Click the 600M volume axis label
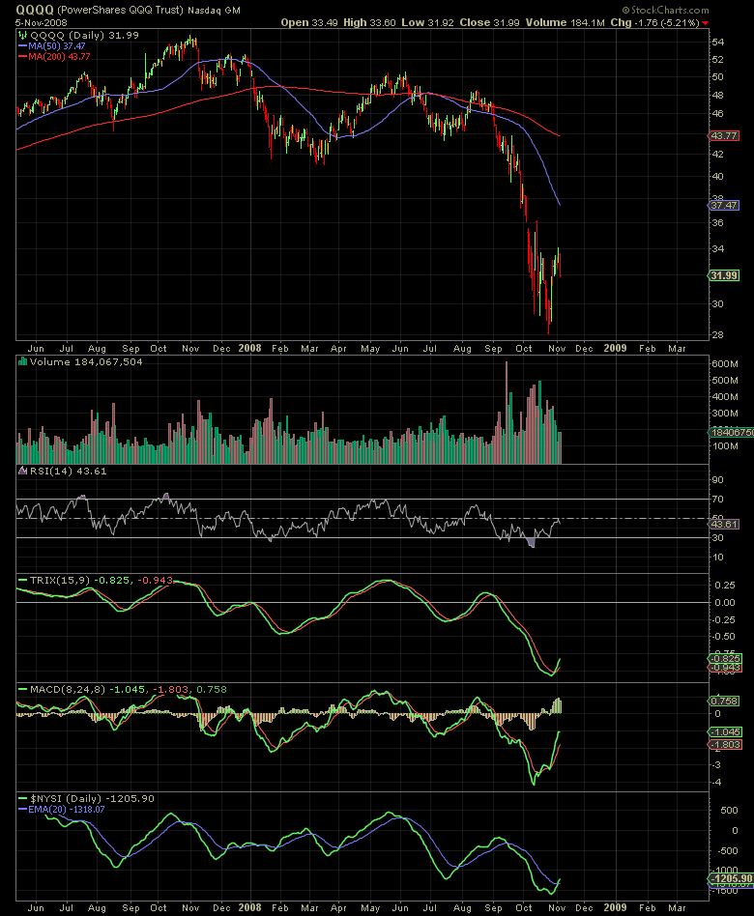 (725, 364)
